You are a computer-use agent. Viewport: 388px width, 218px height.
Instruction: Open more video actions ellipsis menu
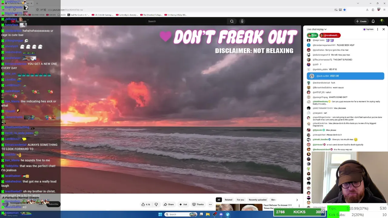point(210,204)
